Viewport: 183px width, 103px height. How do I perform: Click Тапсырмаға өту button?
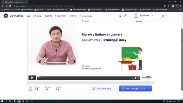tap(104, 88)
